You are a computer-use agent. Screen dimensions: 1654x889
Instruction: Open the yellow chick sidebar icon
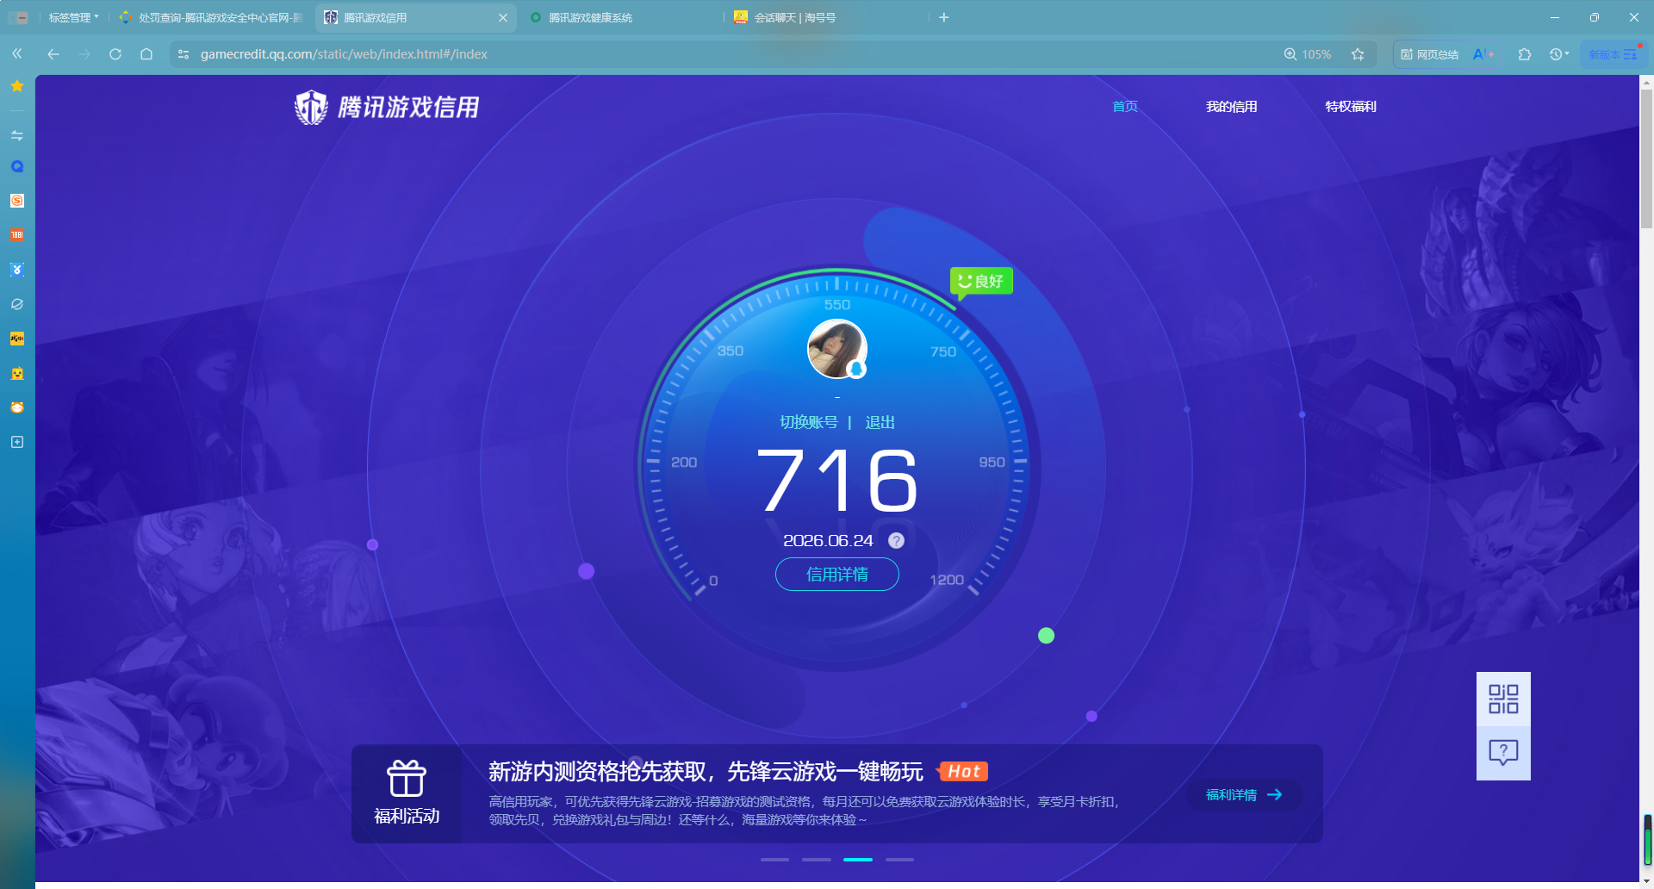(16, 373)
